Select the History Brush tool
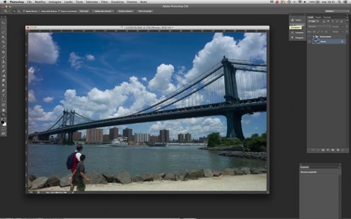The width and height of the screenshot is (351, 219). pos(3,66)
